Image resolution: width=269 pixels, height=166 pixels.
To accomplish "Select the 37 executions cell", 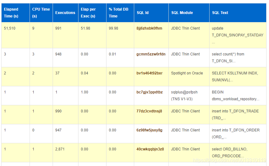I will pyautogui.click(x=65, y=77).
